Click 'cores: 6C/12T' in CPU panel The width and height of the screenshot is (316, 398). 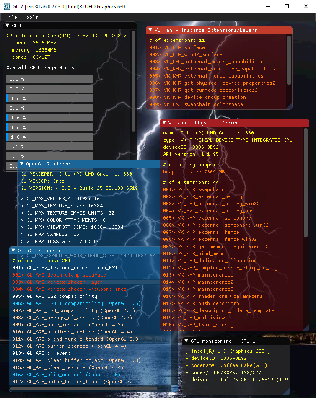pyautogui.click(x=28, y=57)
